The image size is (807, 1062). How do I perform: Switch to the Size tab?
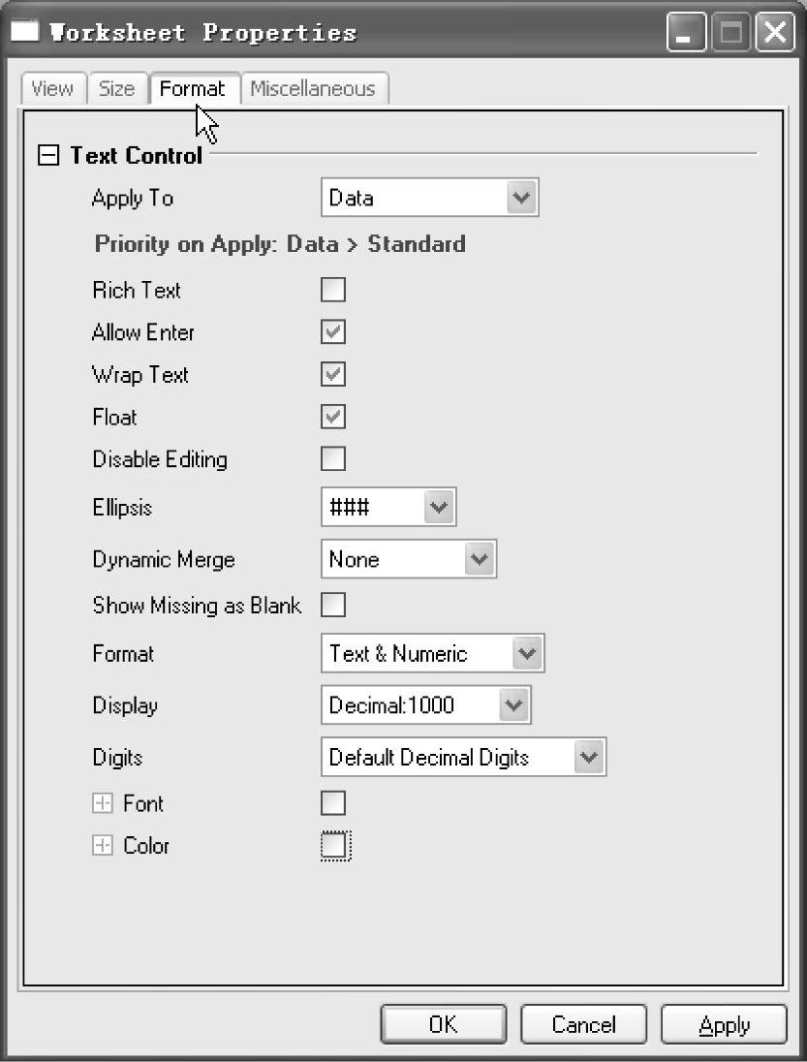[118, 89]
